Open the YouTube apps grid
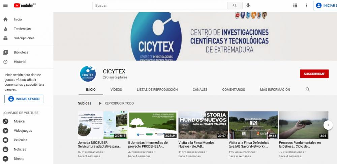Viewport: 337px width, 164px height. click(295, 6)
